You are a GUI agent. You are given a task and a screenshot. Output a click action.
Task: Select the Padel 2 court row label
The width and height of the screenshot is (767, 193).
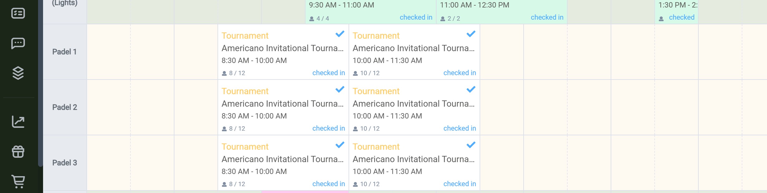pyautogui.click(x=64, y=107)
